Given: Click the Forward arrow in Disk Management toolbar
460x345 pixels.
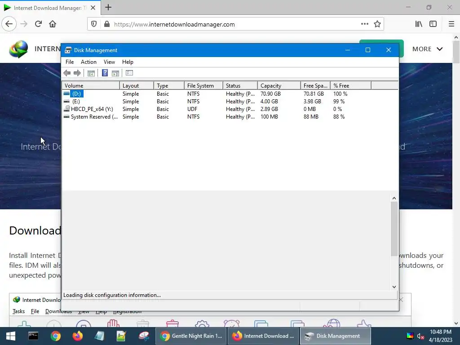Looking at the screenshot, I should (x=77, y=73).
